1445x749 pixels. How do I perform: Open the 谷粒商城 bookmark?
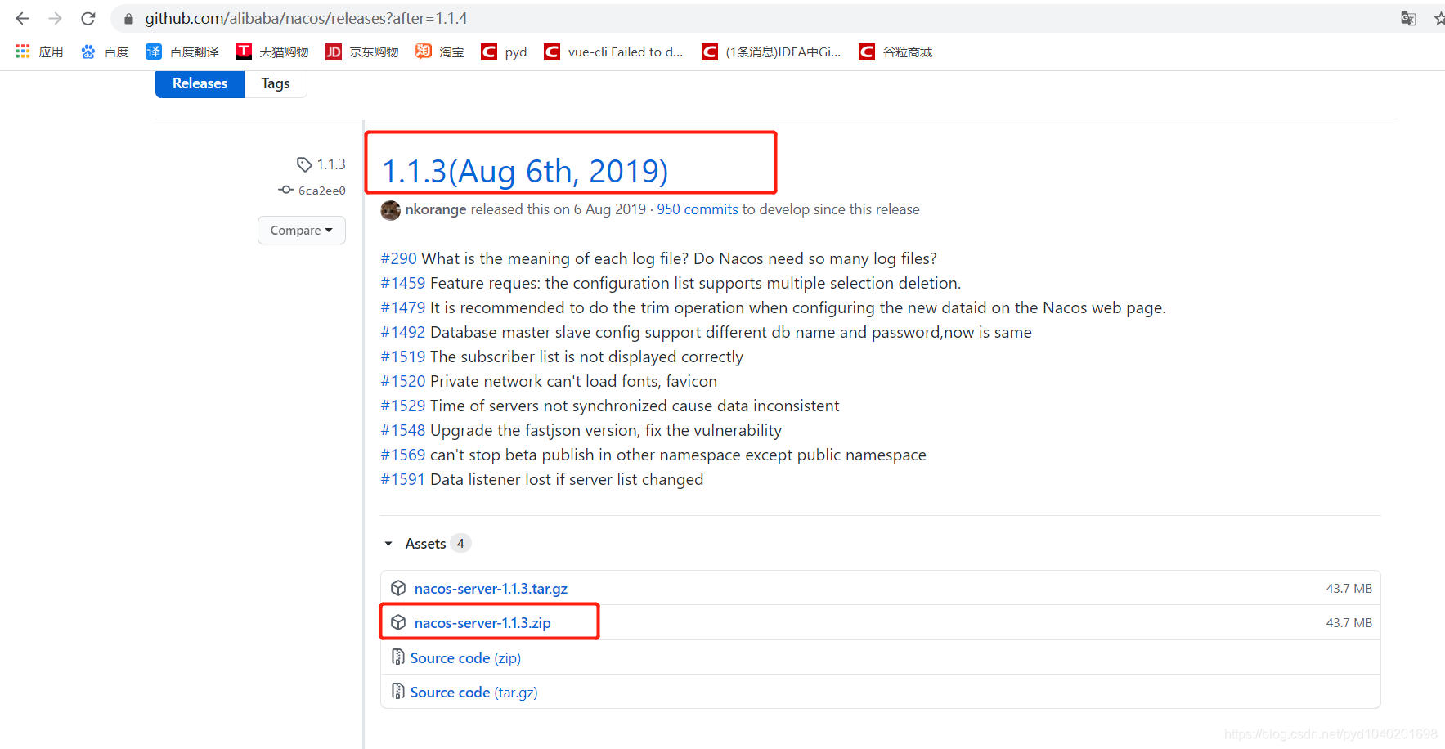(x=895, y=52)
